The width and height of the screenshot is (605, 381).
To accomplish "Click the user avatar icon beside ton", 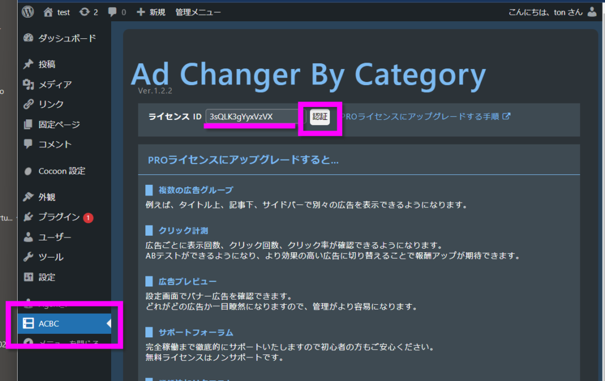I will (x=592, y=12).
